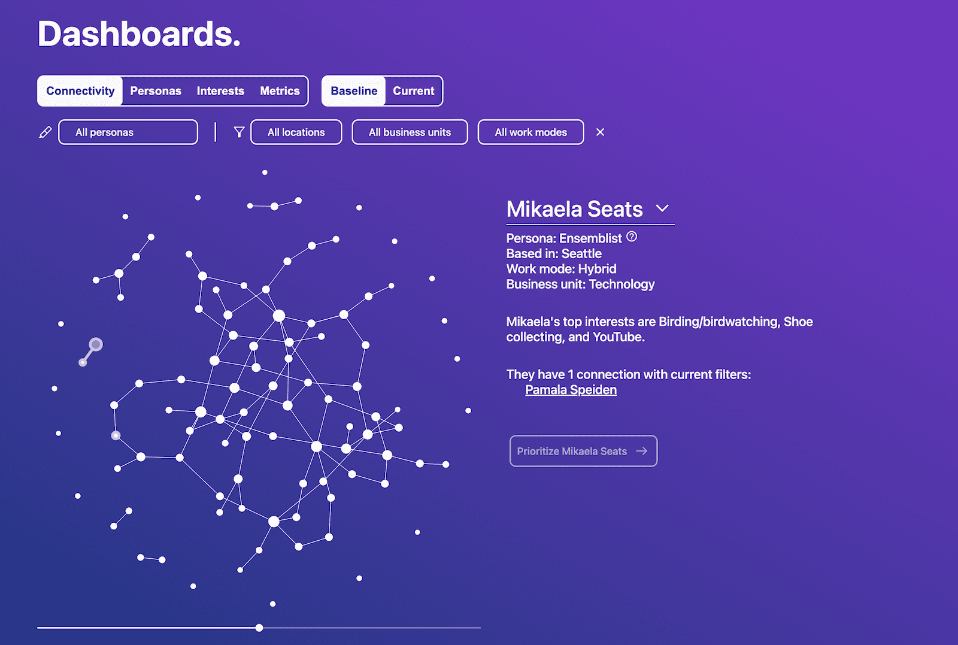This screenshot has height=645, width=958.
Task: Open the All personas dropdown
Action: tap(128, 132)
